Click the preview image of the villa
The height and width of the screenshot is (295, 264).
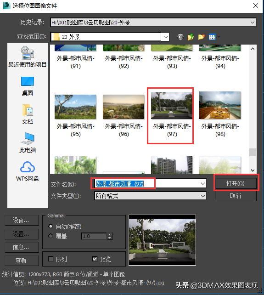(162, 240)
